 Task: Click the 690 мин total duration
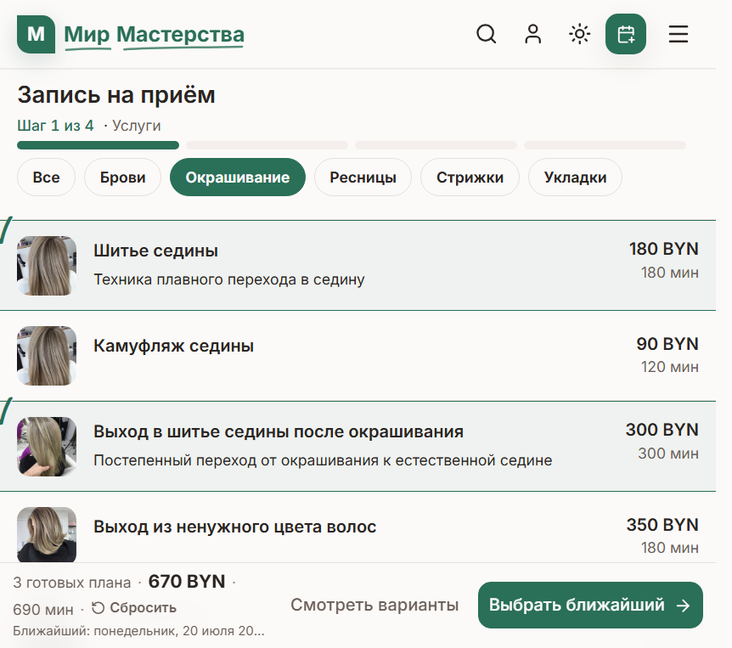click(43, 609)
